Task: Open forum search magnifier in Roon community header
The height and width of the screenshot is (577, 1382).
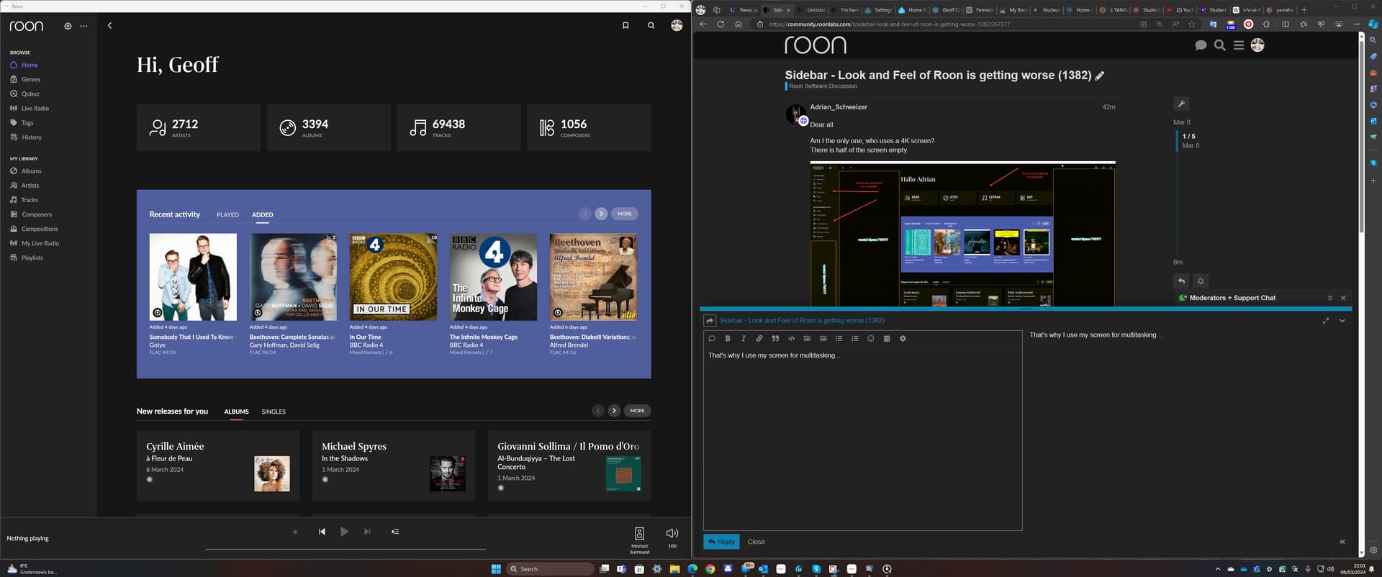Action: (1220, 45)
